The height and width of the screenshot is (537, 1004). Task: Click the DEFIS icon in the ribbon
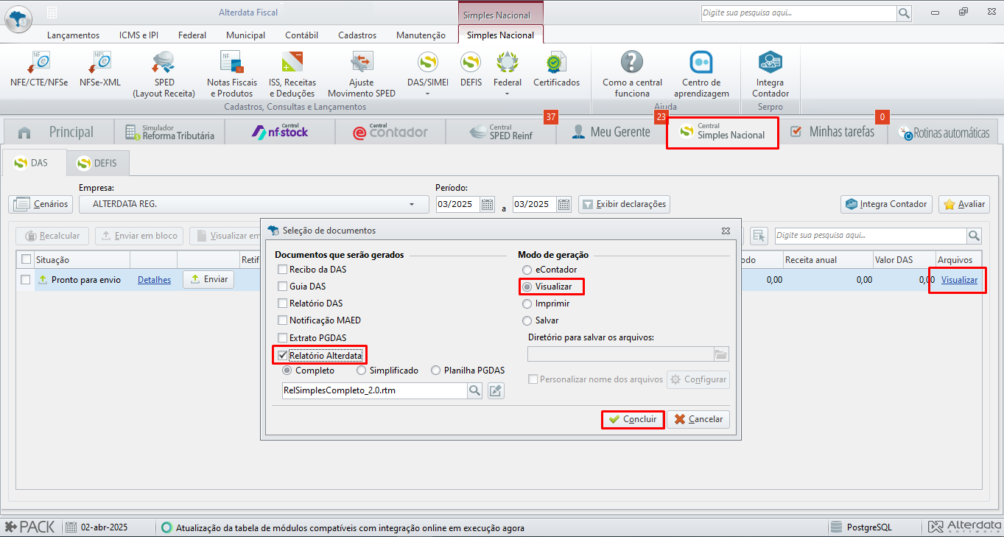(471, 71)
